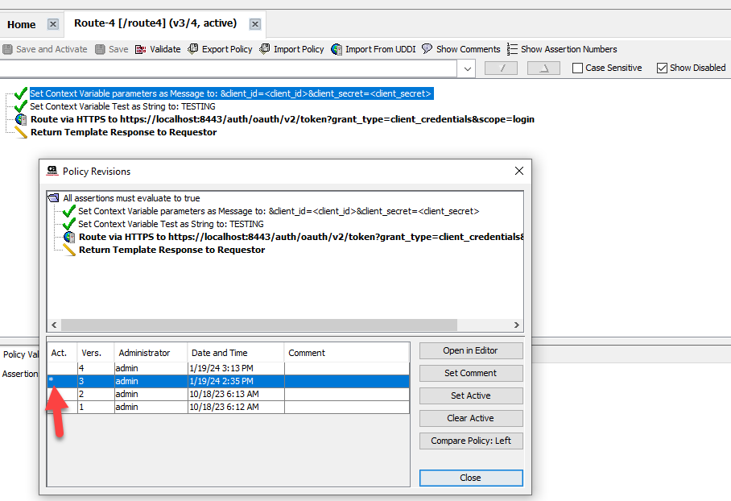Select the Route-4 policy tab
The height and width of the screenshot is (501, 731).
tap(155, 23)
